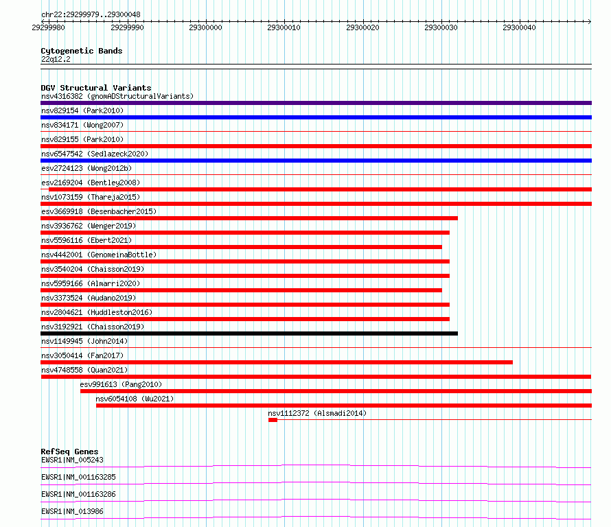Select nsv1149945 (John2014) label
This screenshot has width=611, height=527.
pos(84,341)
